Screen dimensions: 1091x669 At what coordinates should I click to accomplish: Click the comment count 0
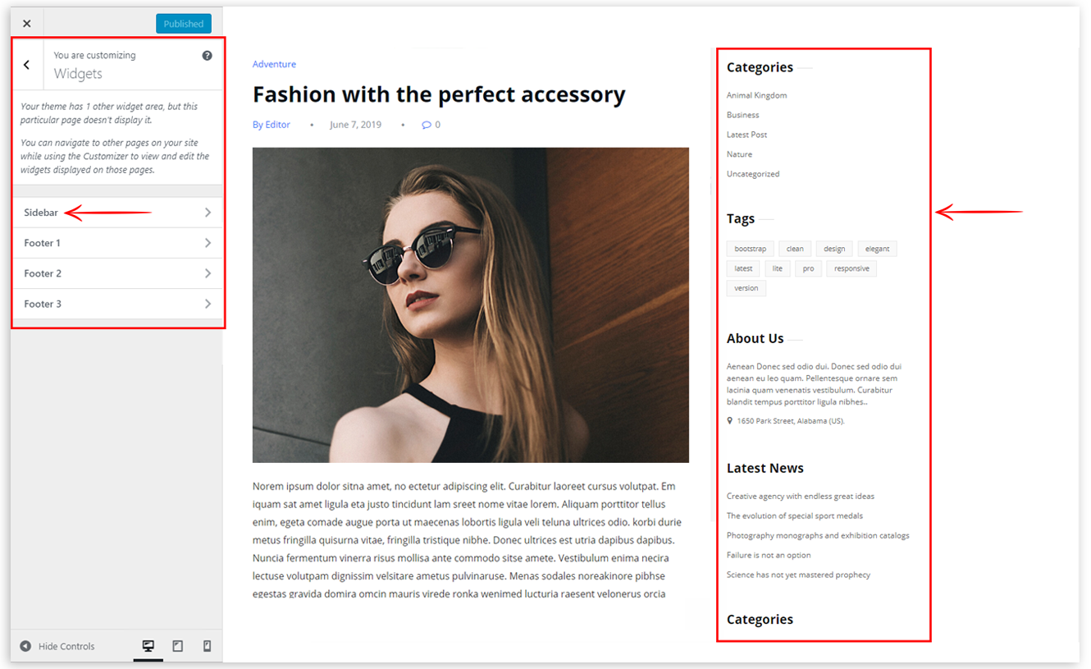coord(437,125)
